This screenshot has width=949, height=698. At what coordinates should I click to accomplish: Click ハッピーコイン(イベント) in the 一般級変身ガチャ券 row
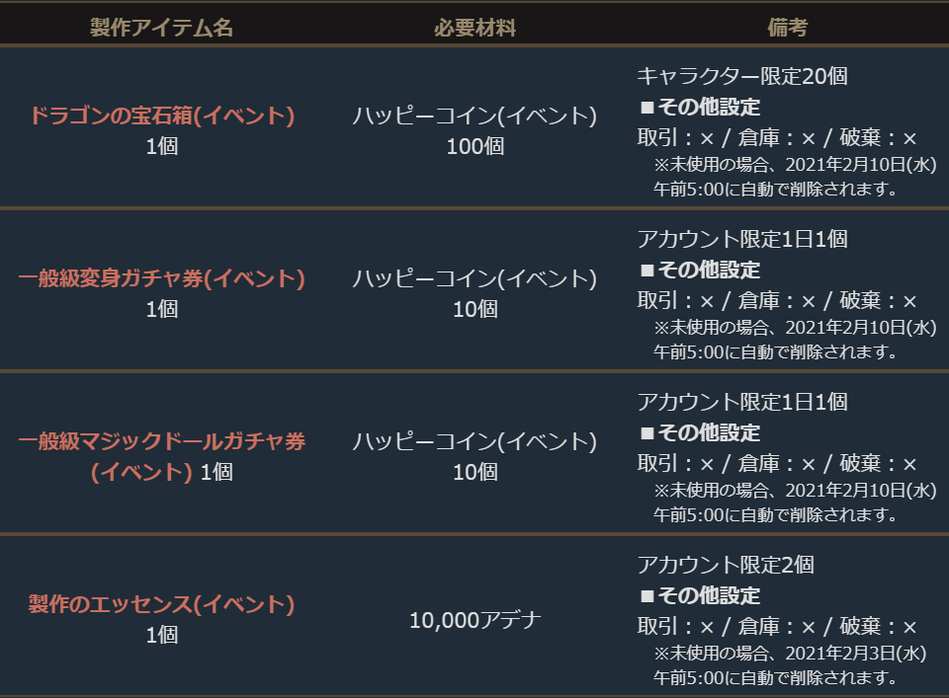(x=474, y=279)
